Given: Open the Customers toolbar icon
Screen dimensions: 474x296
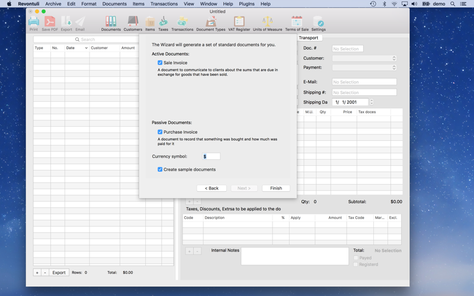Looking at the screenshot, I should click(x=133, y=23).
